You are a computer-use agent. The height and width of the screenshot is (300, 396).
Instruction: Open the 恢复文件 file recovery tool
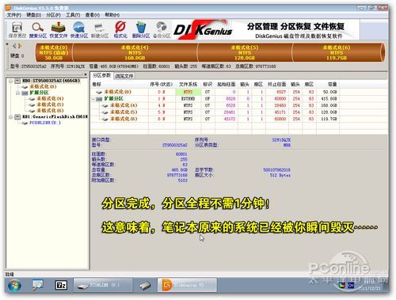59,30
